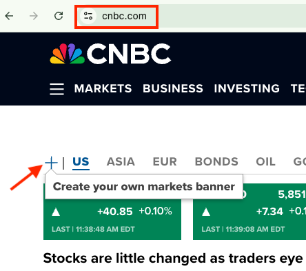Reload the page with refresh icon
Viewport: 306px width, 271px height.
59,16
